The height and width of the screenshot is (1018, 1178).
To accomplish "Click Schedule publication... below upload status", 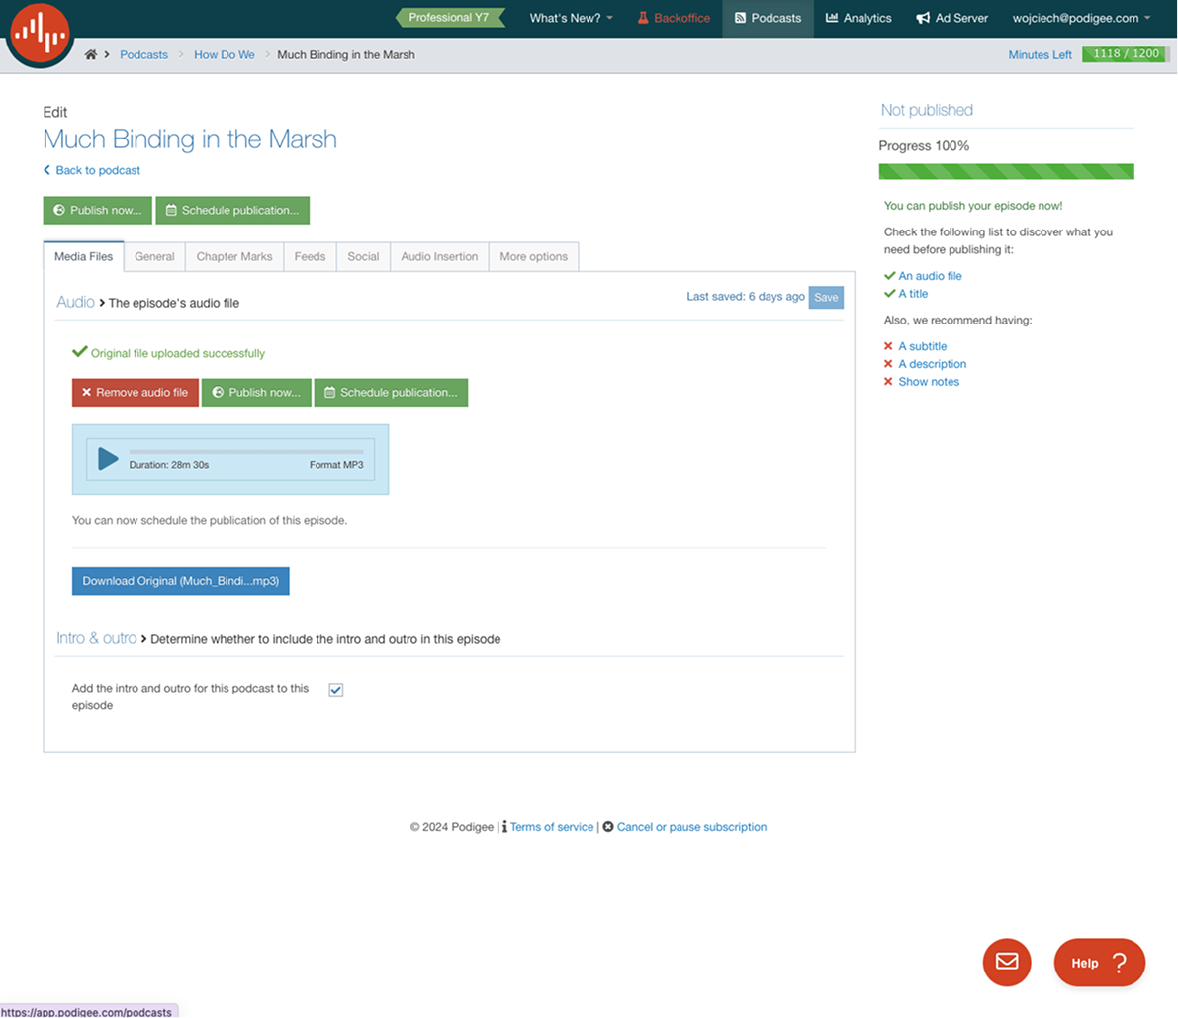I will 391,392.
